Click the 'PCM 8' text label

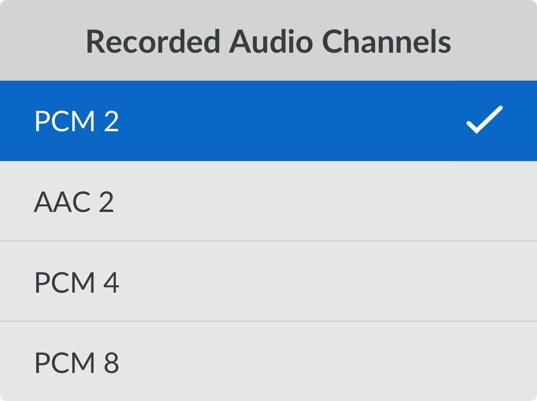point(76,362)
